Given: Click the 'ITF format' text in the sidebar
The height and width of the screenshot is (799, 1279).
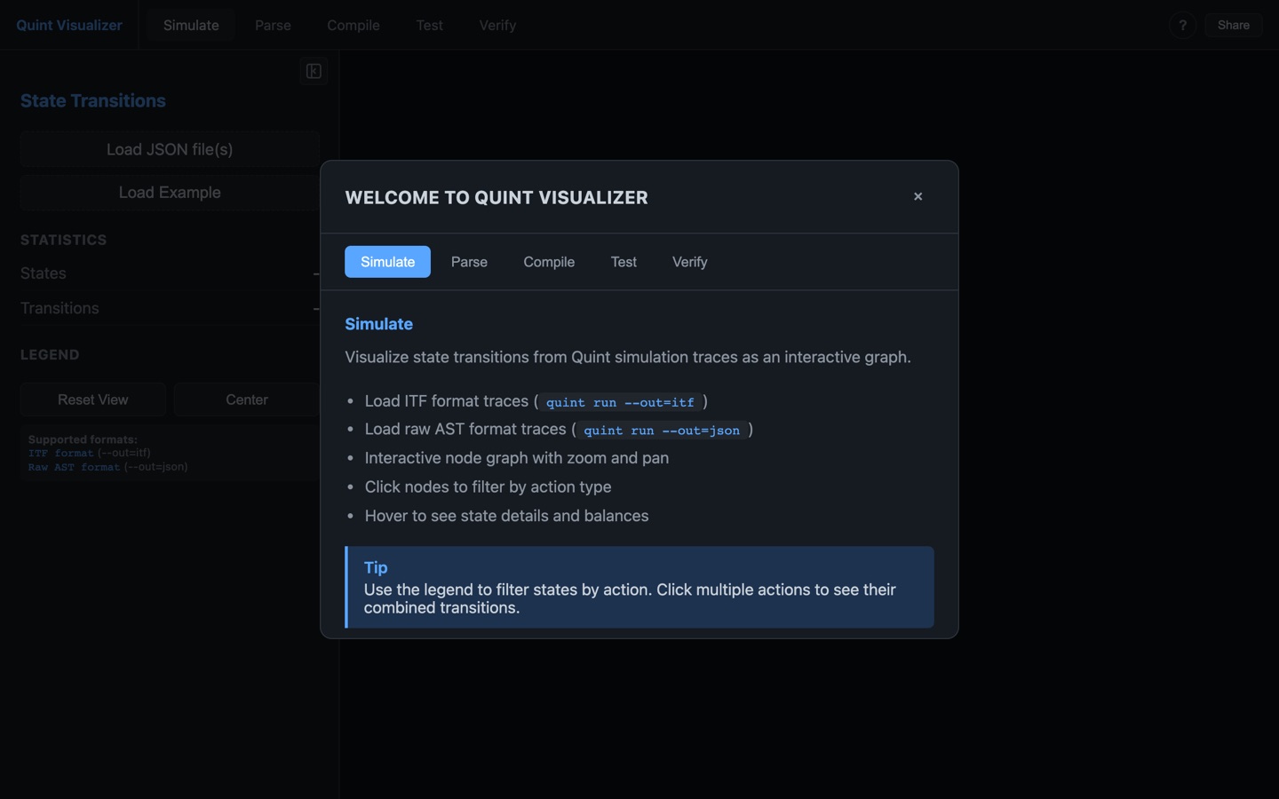Looking at the screenshot, I should [60, 453].
